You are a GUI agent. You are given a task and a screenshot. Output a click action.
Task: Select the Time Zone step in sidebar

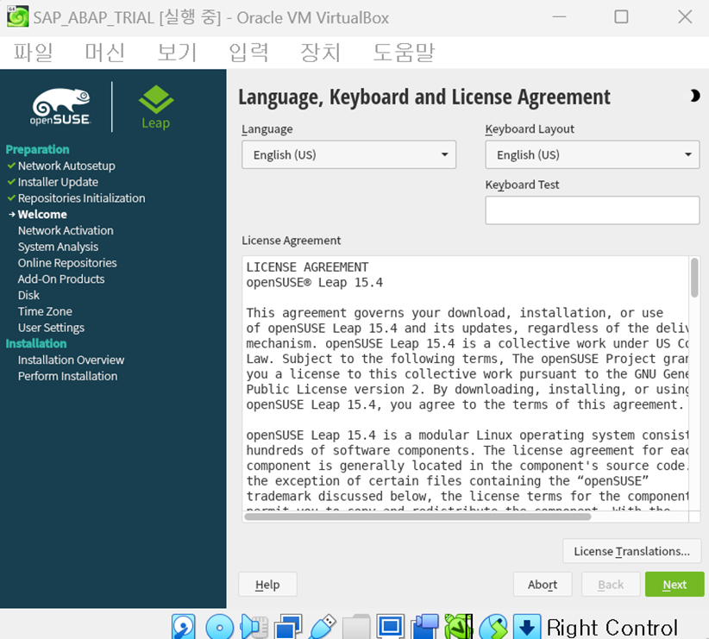click(45, 311)
